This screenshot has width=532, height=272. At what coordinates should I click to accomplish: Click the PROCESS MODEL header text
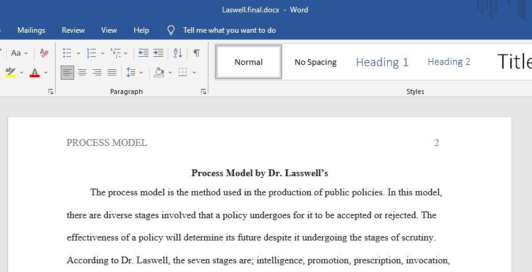click(x=106, y=143)
